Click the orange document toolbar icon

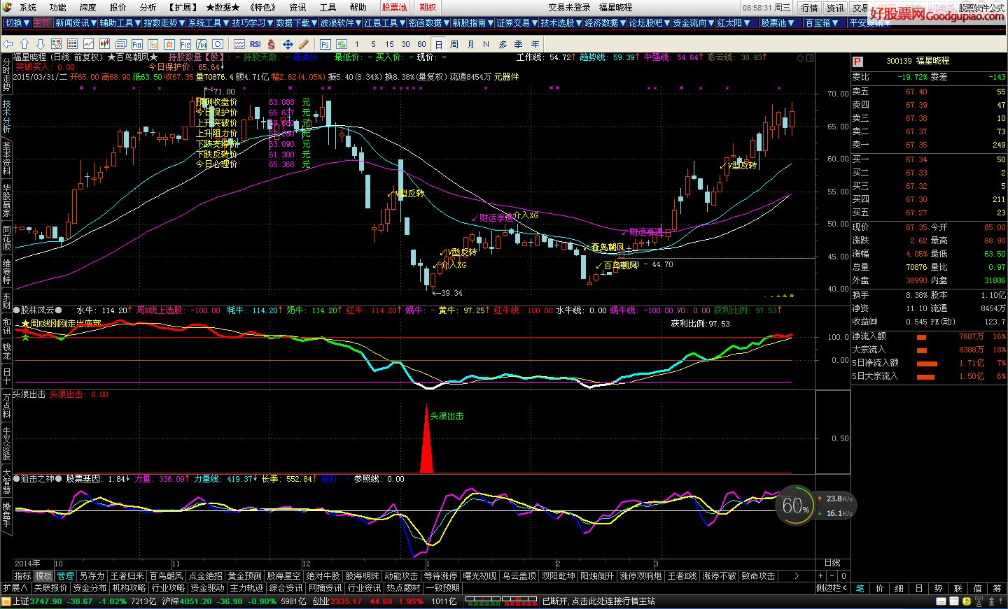pos(169,43)
